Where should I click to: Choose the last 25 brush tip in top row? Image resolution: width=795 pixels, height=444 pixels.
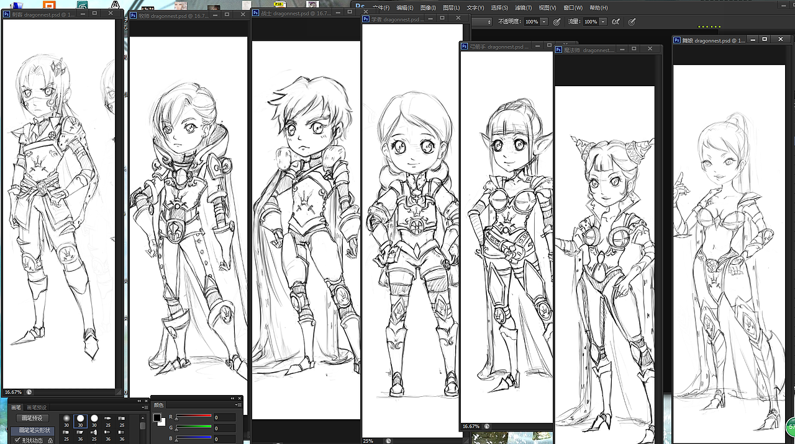[122, 421]
